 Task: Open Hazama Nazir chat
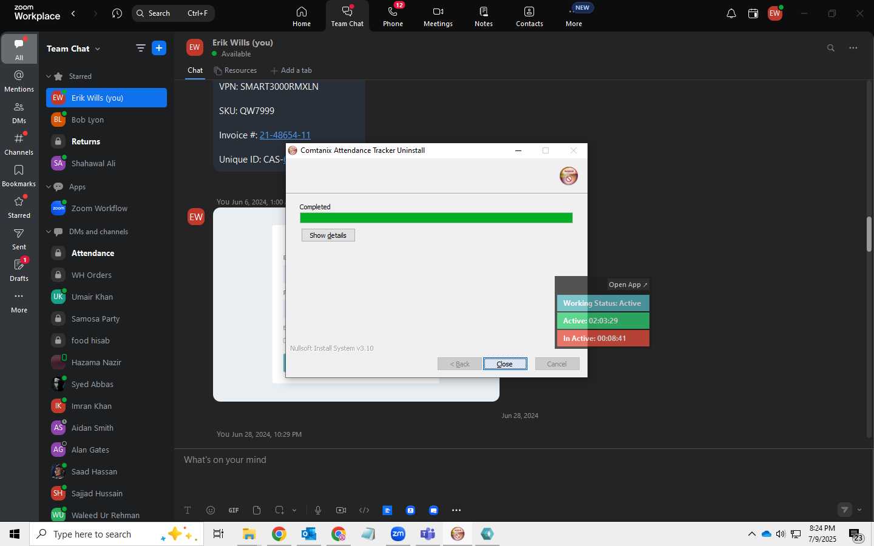point(106,362)
